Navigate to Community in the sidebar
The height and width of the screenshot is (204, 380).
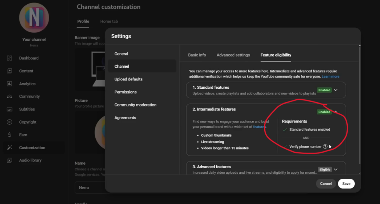point(29,97)
